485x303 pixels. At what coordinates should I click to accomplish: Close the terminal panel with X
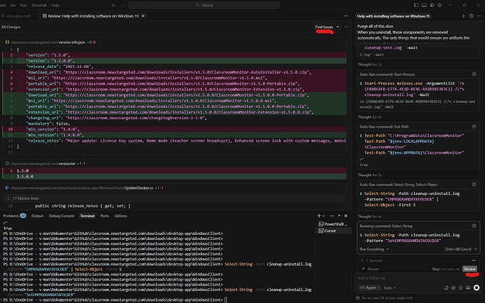(345, 217)
